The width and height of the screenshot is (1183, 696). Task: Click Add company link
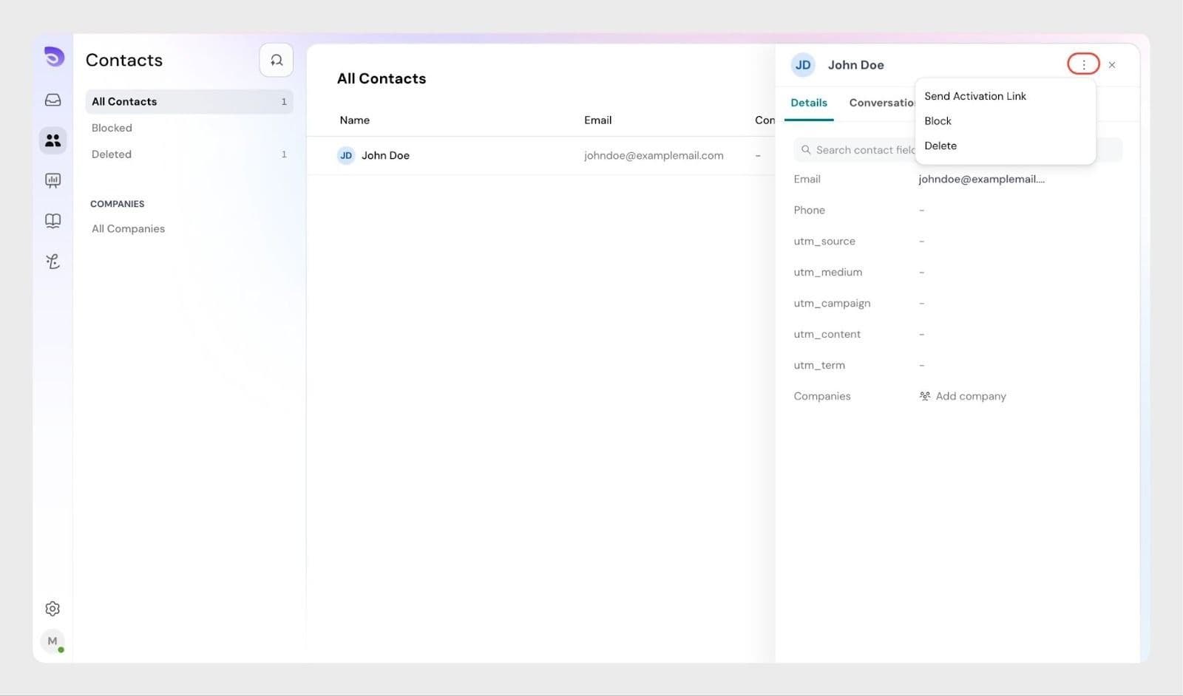969,396
